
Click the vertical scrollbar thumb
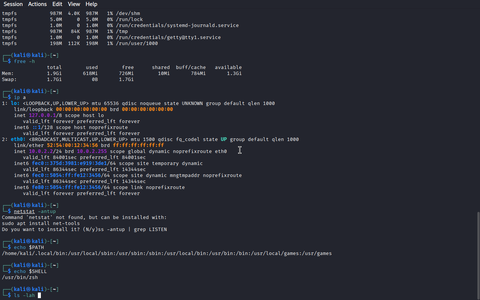point(478,255)
